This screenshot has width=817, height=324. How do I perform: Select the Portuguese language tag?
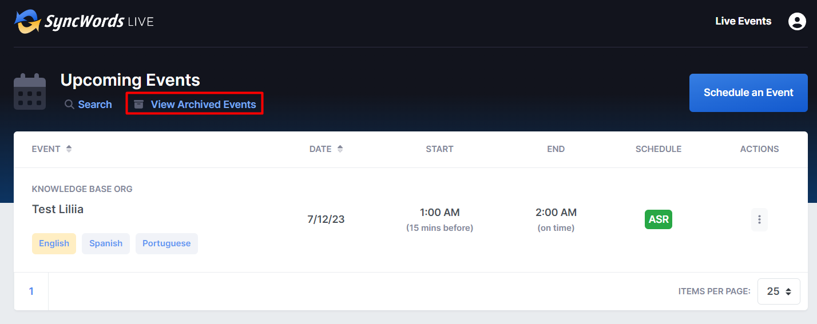tap(166, 243)
